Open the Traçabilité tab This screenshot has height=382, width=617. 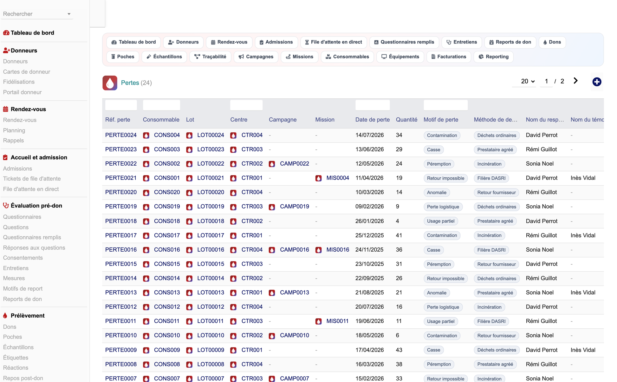[x=210, y=57]
